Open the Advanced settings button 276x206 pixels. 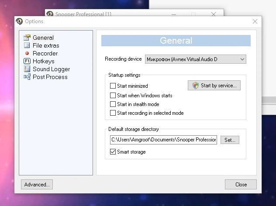37,184
